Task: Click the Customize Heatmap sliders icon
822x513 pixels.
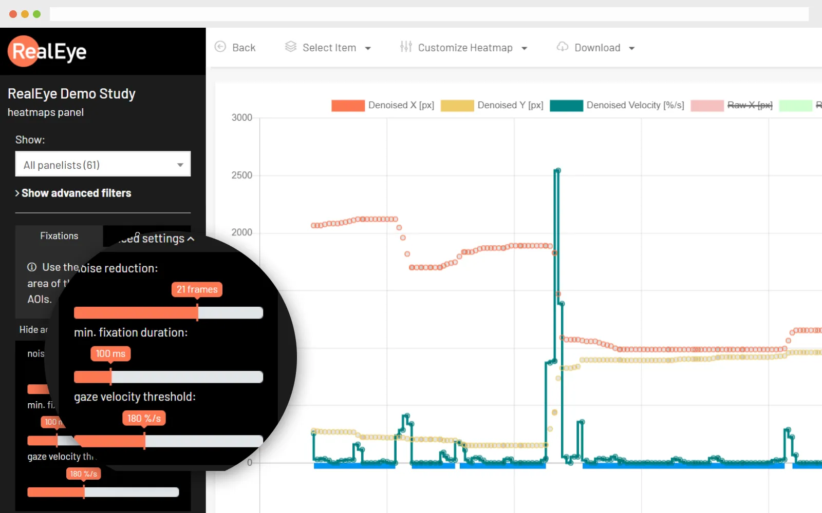Action: [405, 47]
